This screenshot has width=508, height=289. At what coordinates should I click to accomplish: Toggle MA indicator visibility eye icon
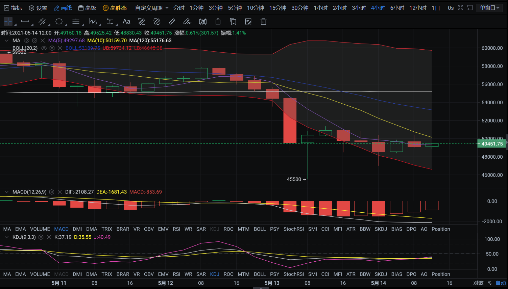pyautogui.click(x=26, y=41)
